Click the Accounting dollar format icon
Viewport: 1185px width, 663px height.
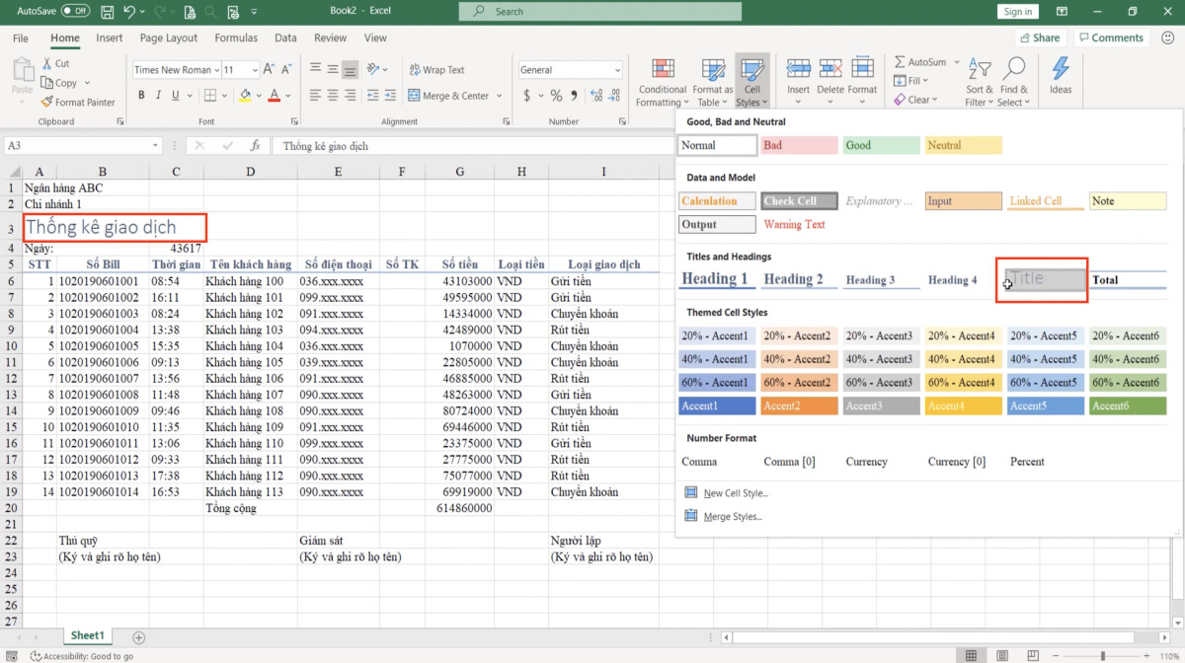coord(528,96)
